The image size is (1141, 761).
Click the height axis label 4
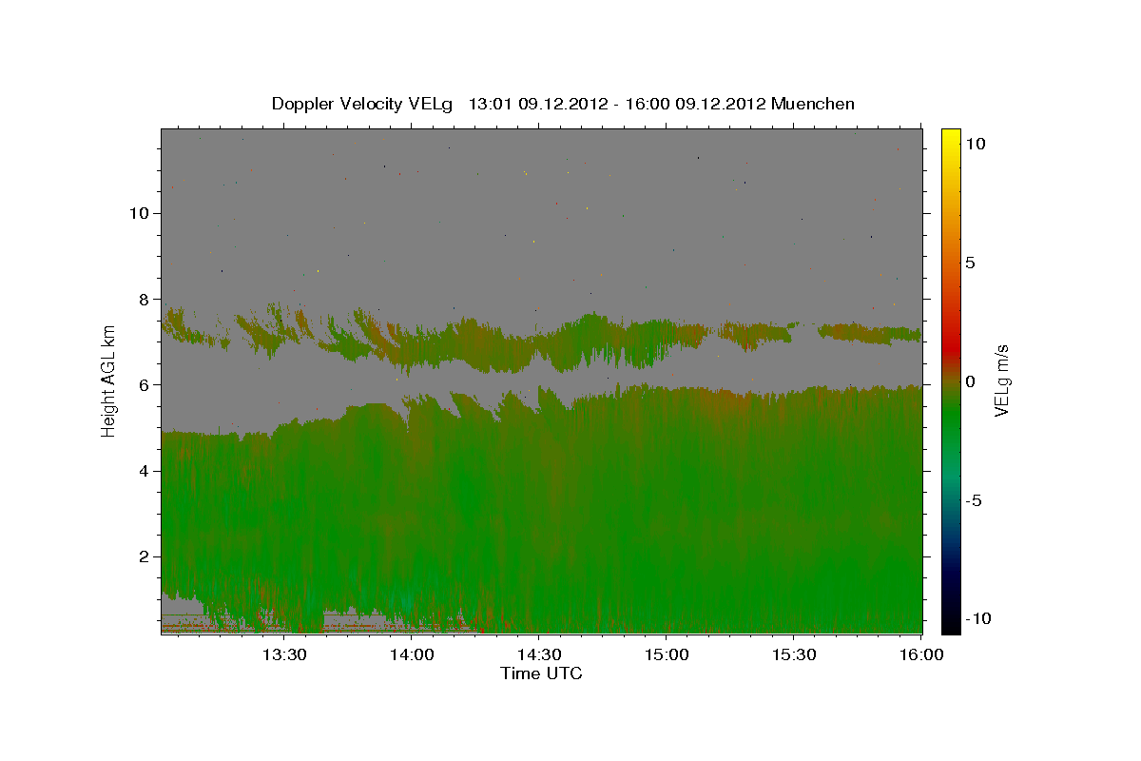coord(143,470)
